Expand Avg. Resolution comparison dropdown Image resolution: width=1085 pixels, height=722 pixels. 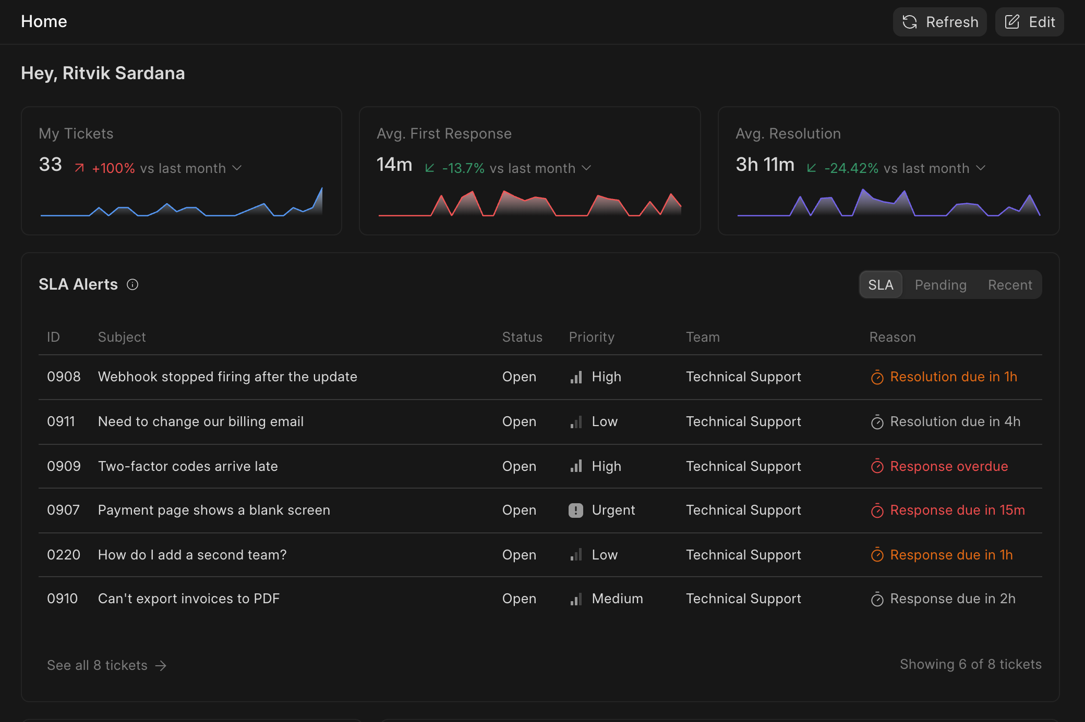[981, 168]
